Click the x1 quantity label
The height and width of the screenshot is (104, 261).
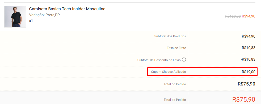[x=31, y=21]
